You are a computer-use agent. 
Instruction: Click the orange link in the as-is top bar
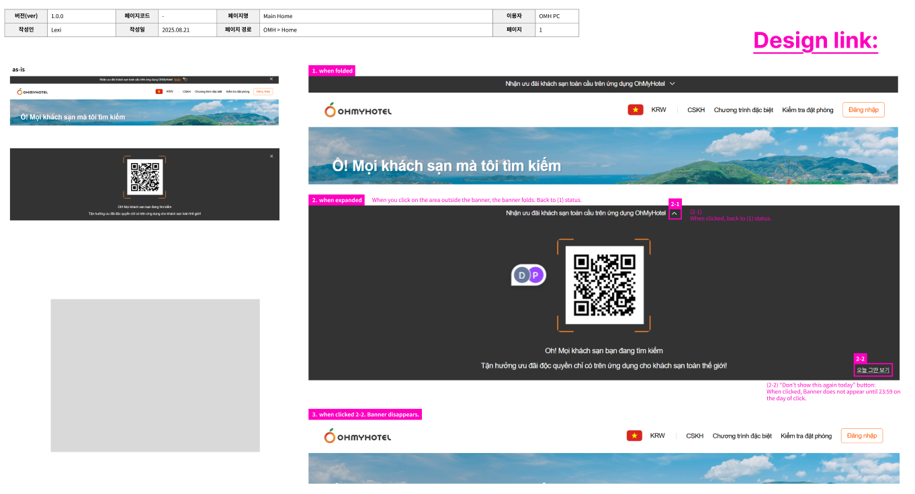tap(177, 79)
